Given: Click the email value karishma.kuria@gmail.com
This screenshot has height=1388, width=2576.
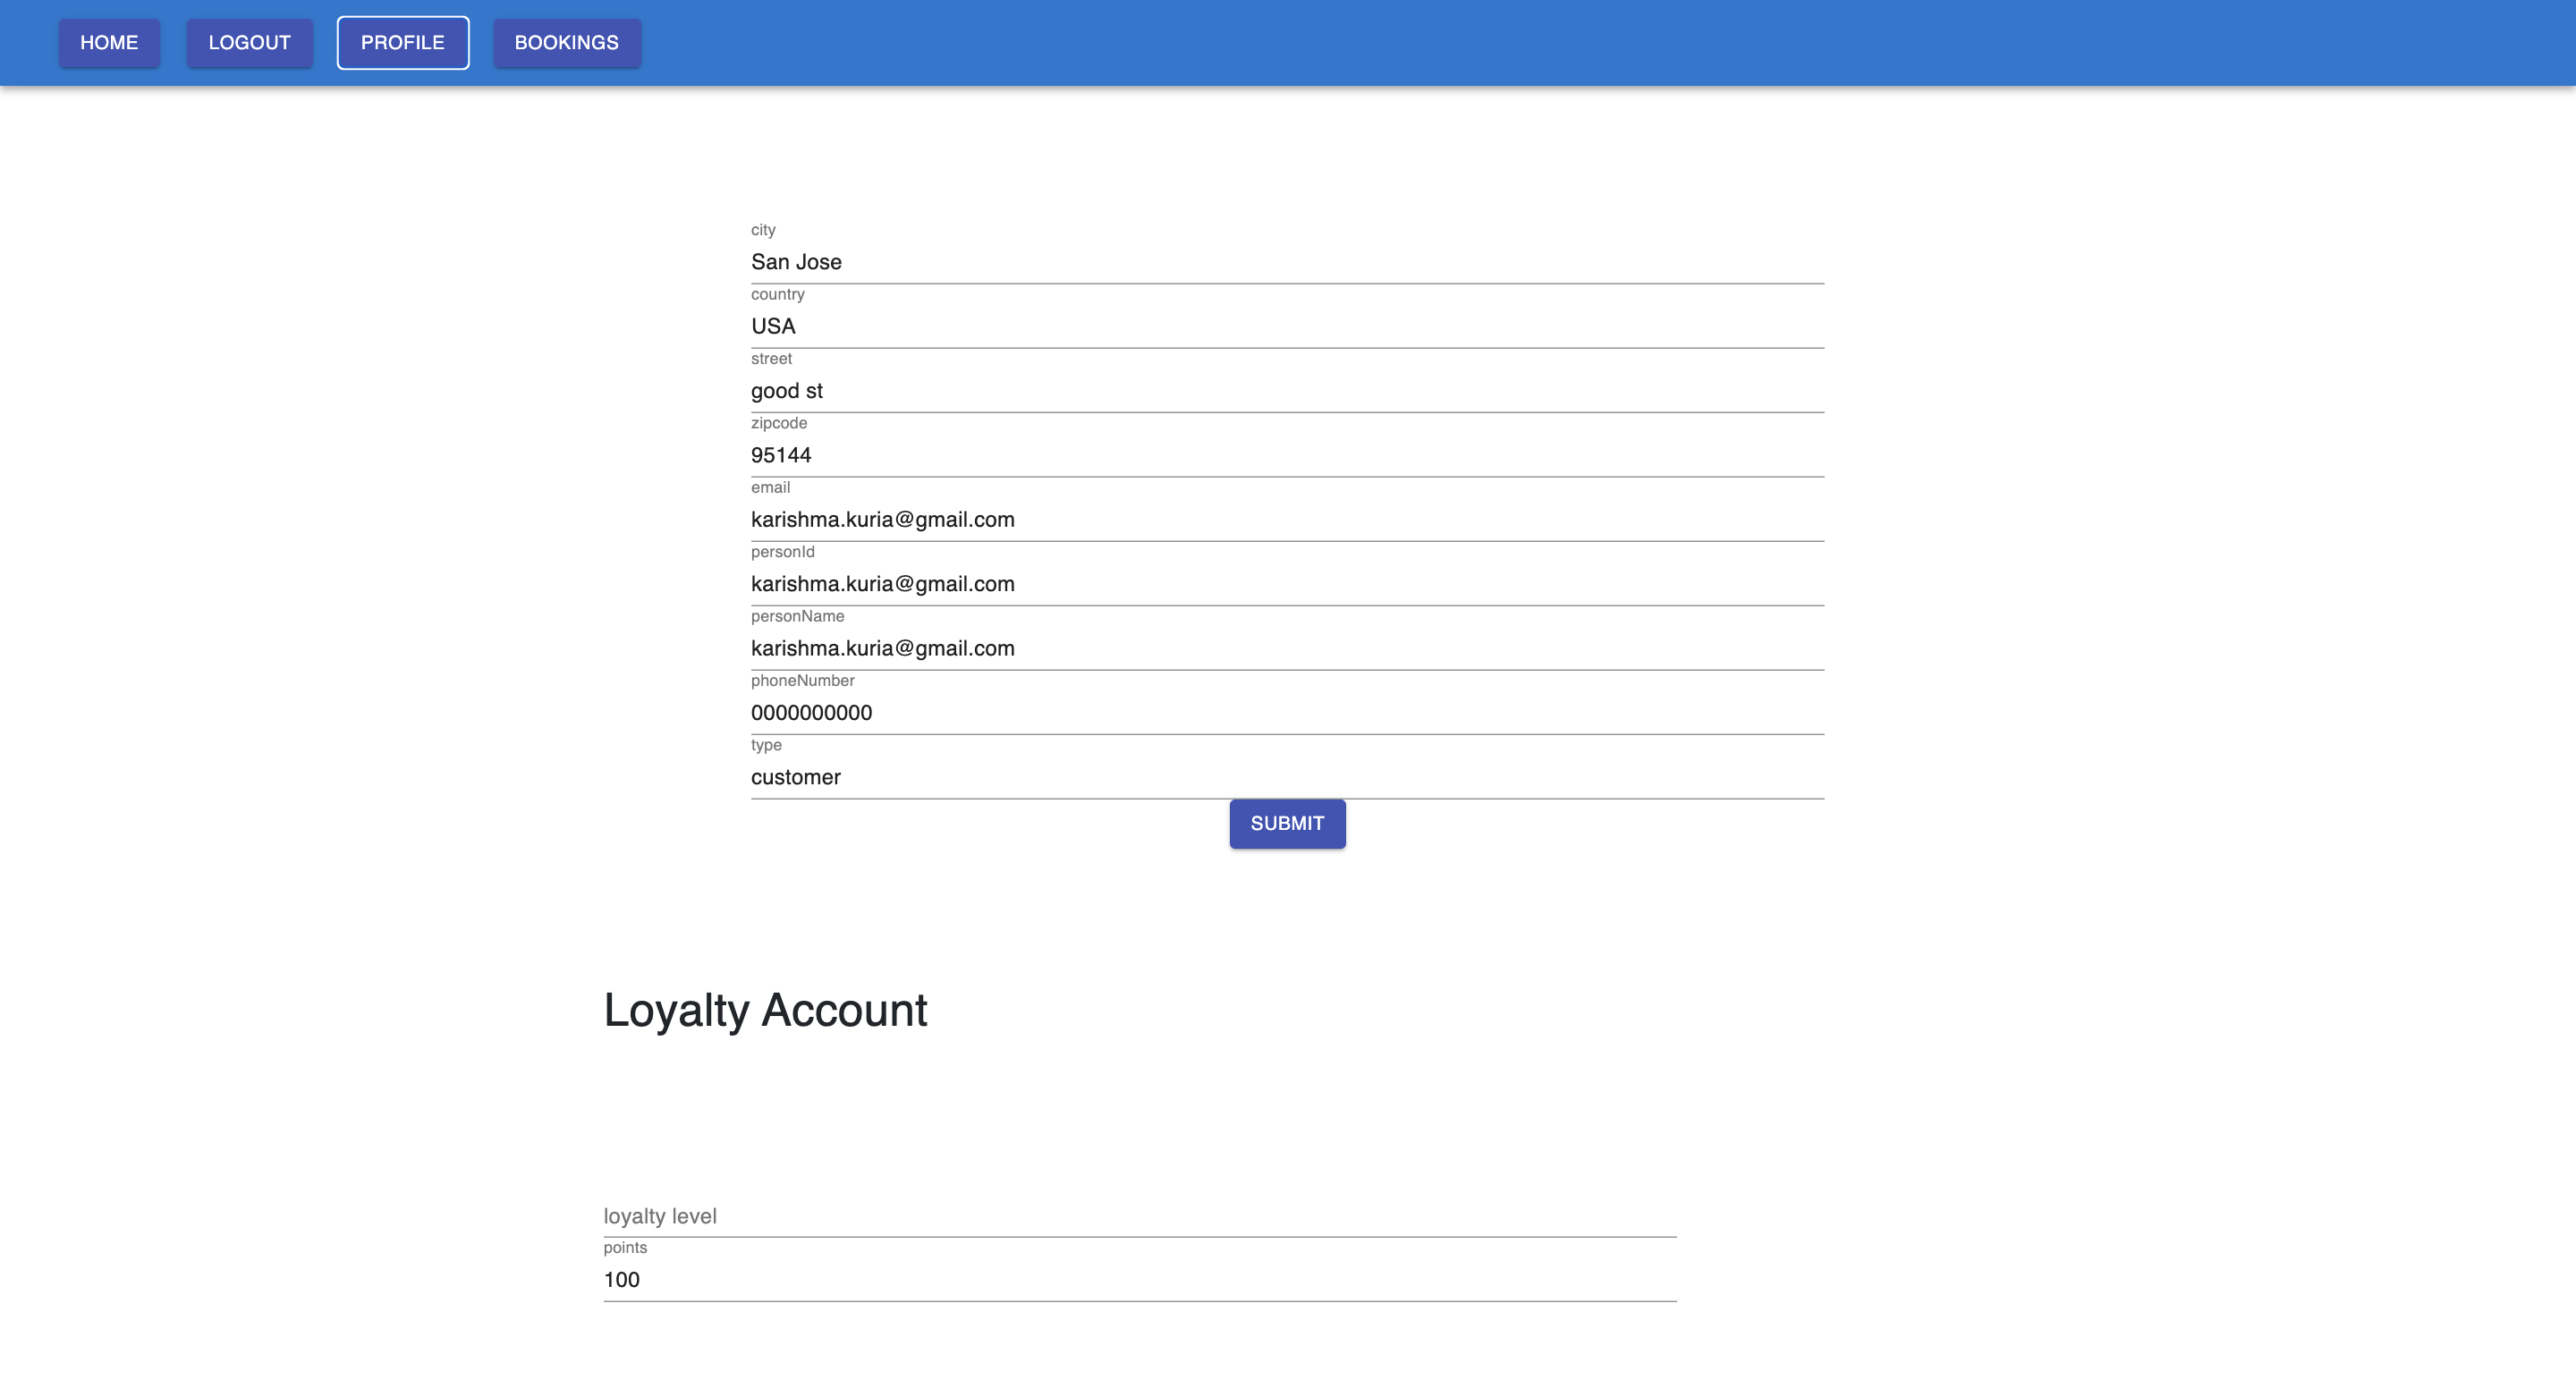Looking at the screenshot, I should 883,519.
